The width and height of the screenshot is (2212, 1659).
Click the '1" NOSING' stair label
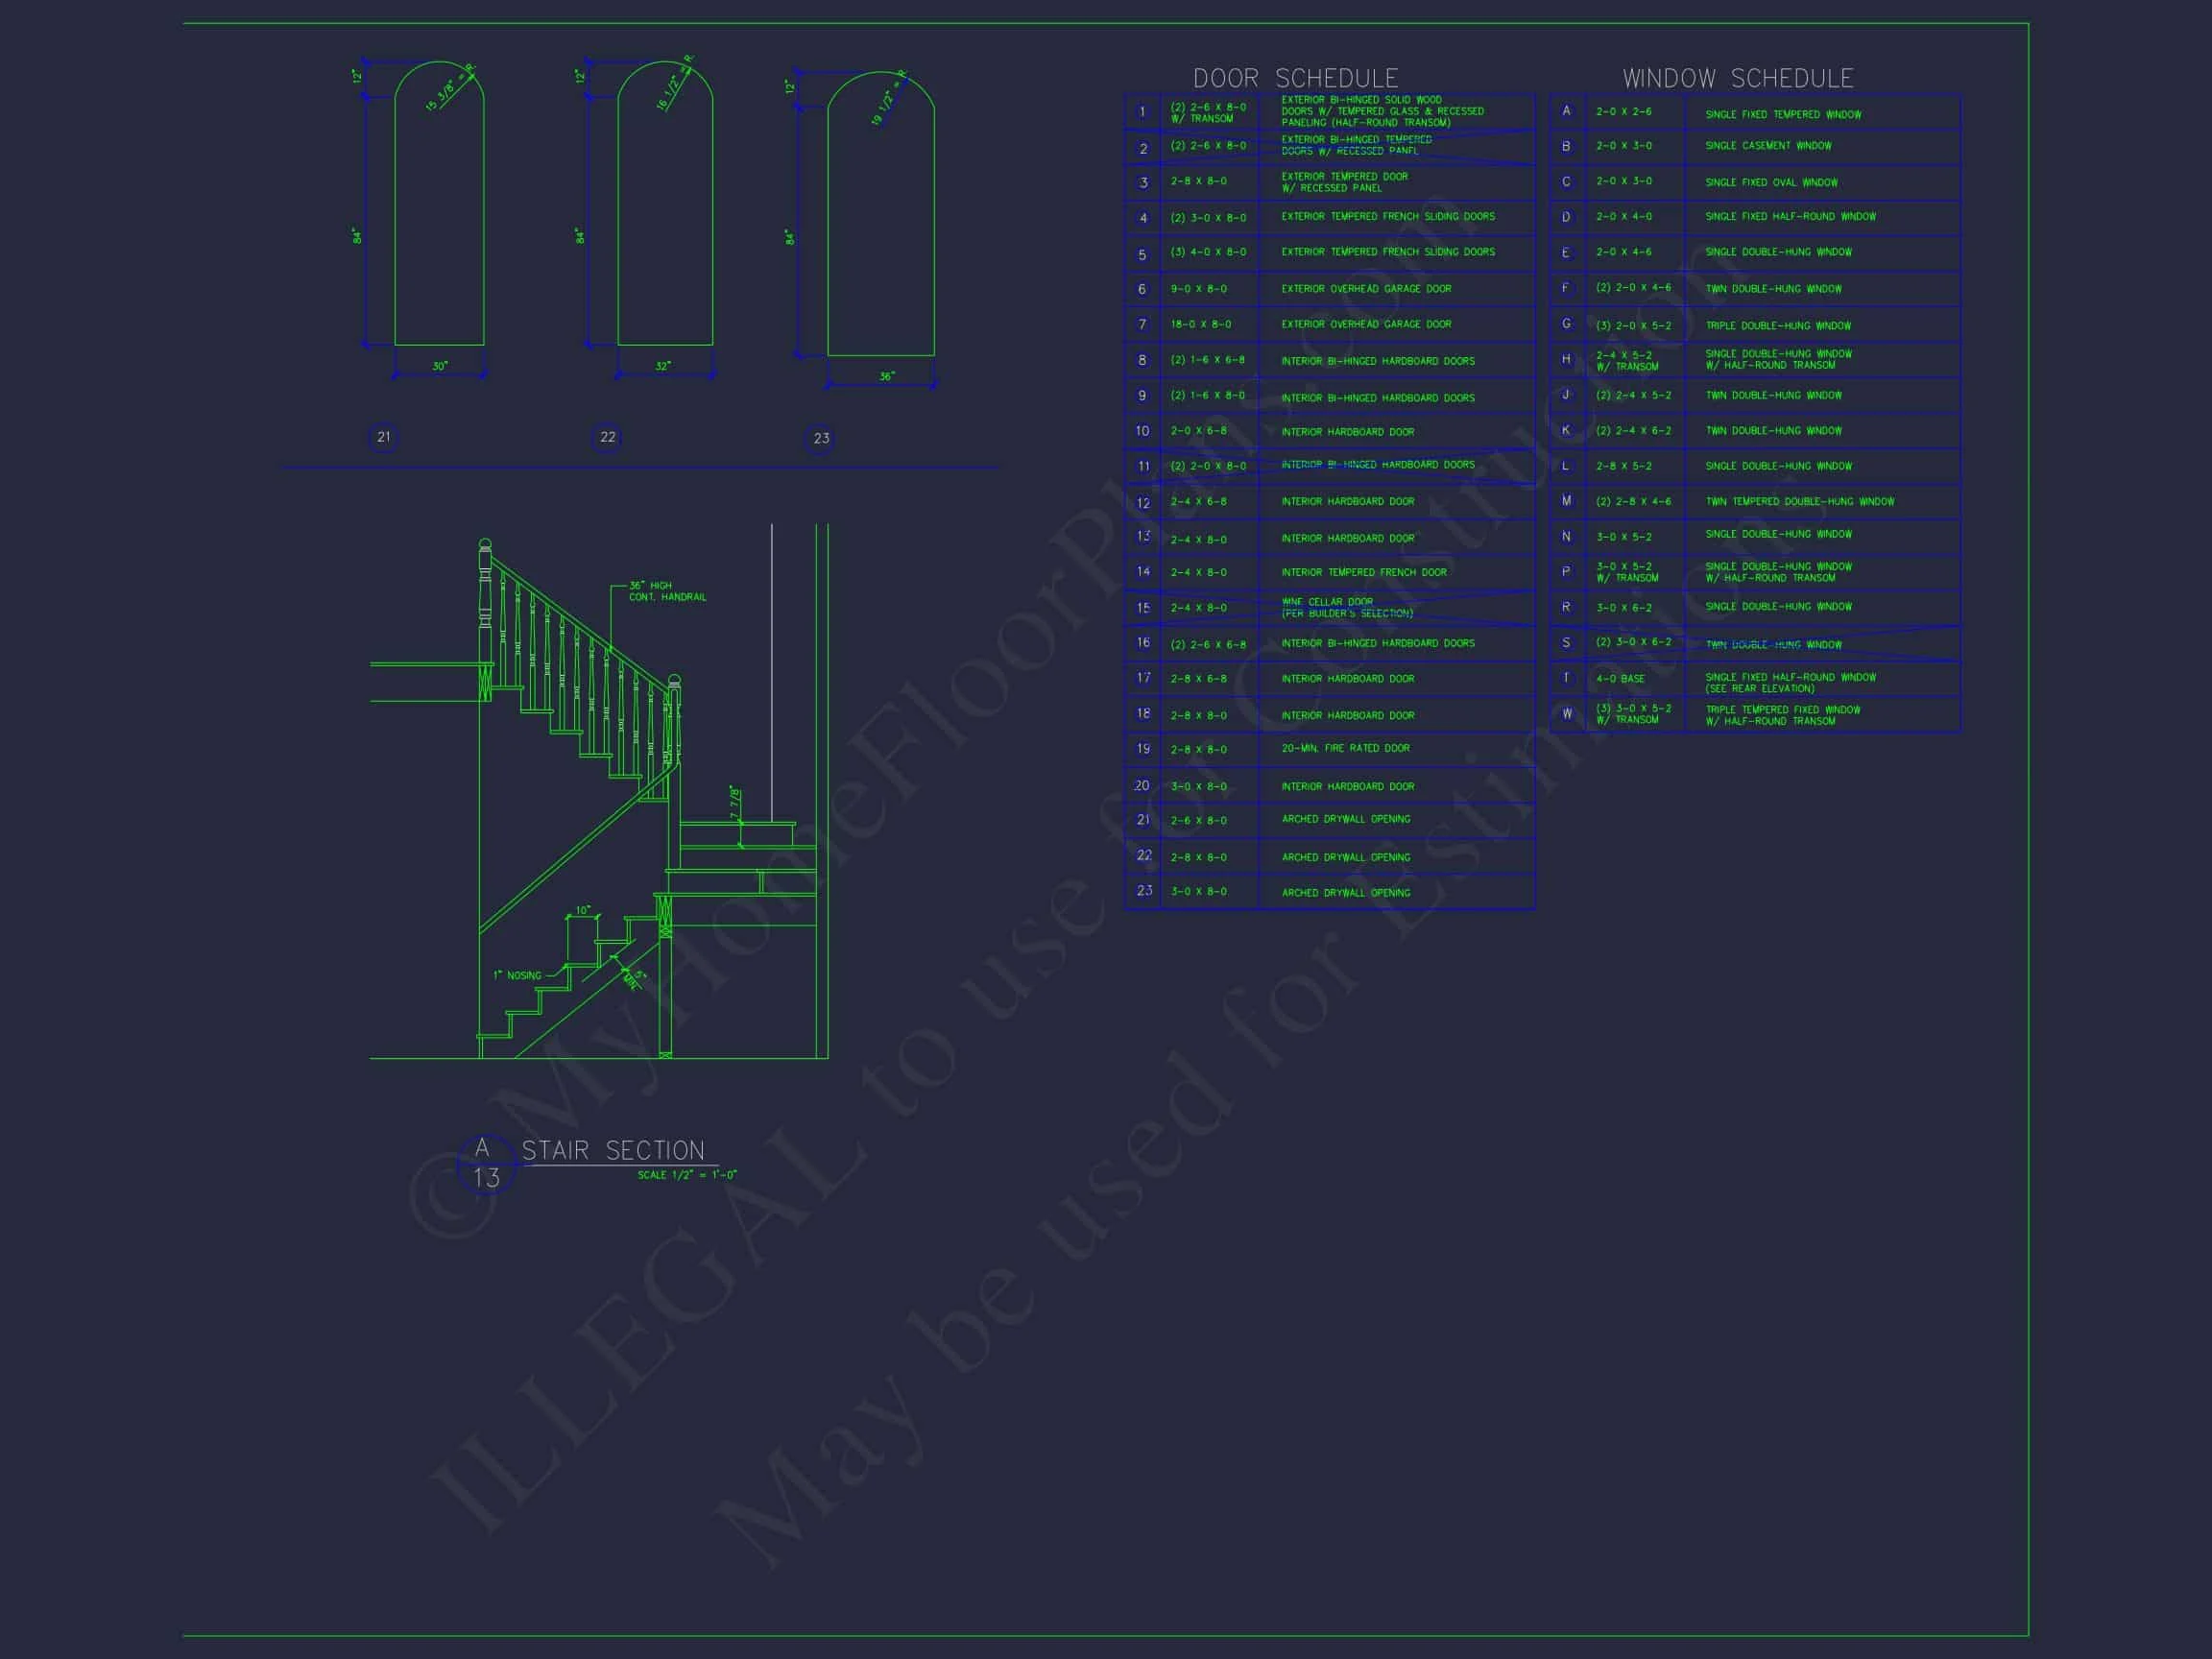[517, 975]
